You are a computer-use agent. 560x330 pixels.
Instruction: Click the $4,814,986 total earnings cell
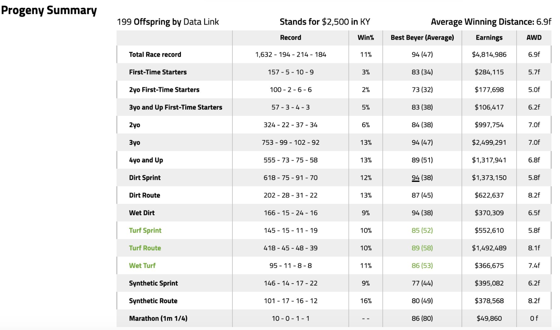click(x=489, y=54)
